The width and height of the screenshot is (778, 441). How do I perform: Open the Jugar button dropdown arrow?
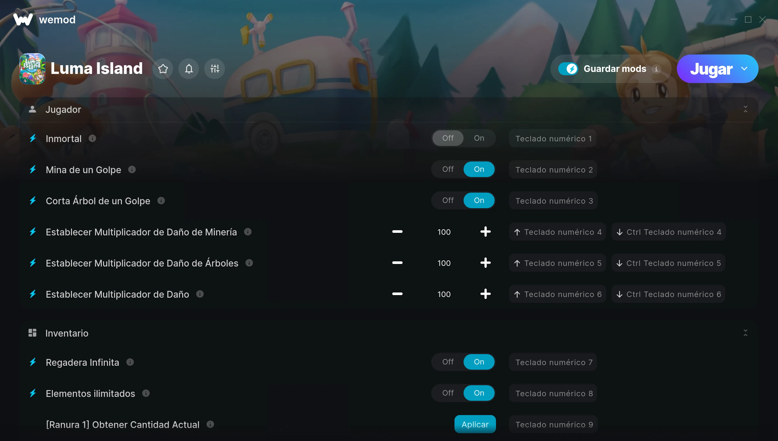[744, 69]
